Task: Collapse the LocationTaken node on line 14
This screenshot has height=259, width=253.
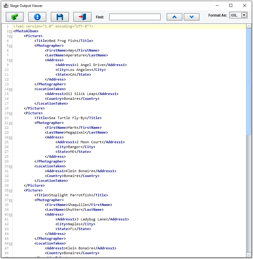Action: [x=11, y=90]
